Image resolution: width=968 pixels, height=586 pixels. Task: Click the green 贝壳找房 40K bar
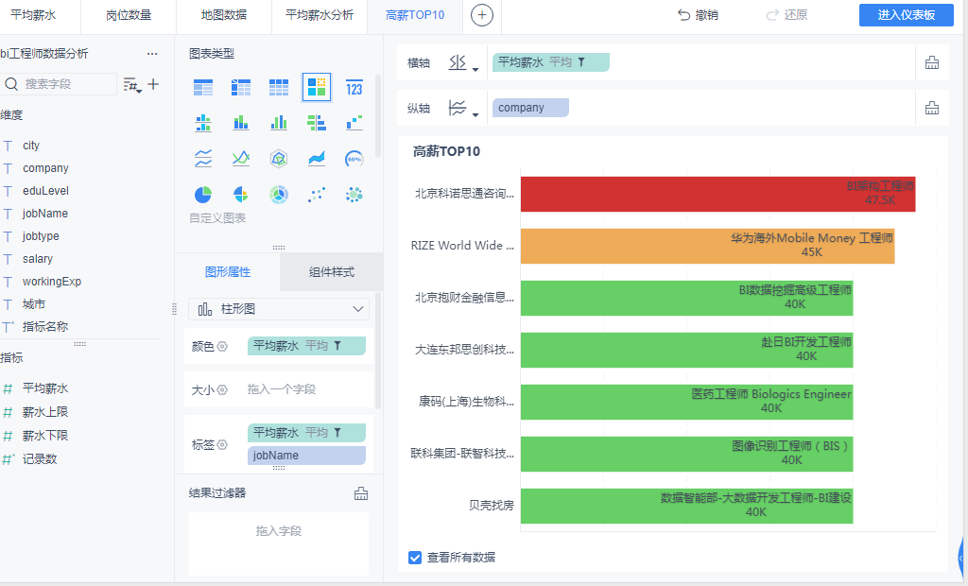coord(686,506)
